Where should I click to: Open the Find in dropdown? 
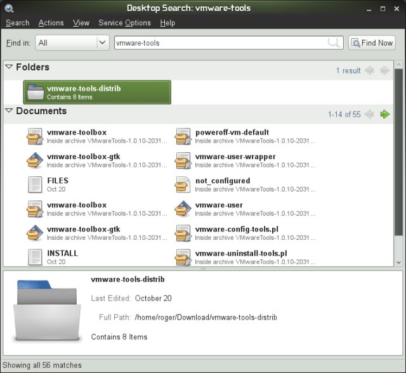click(x=72, y=43)
